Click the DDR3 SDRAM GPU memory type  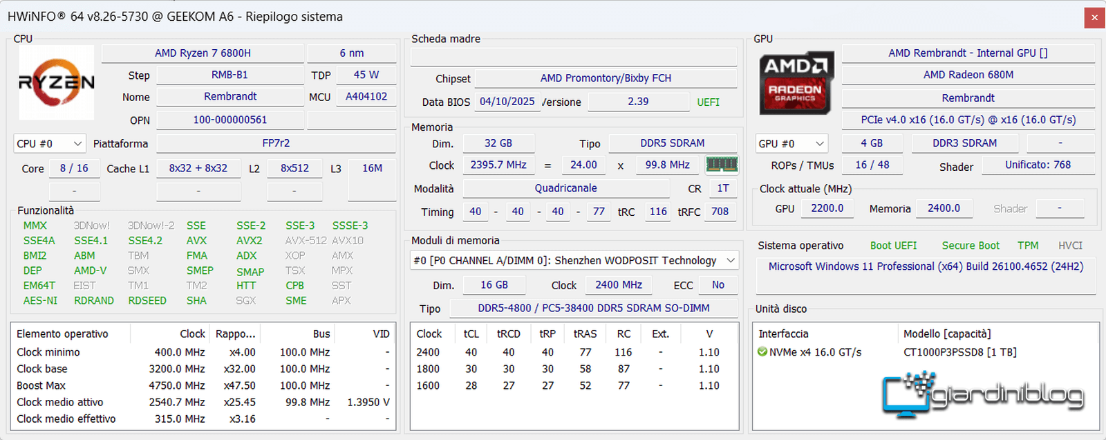click(x=964, y=143)
